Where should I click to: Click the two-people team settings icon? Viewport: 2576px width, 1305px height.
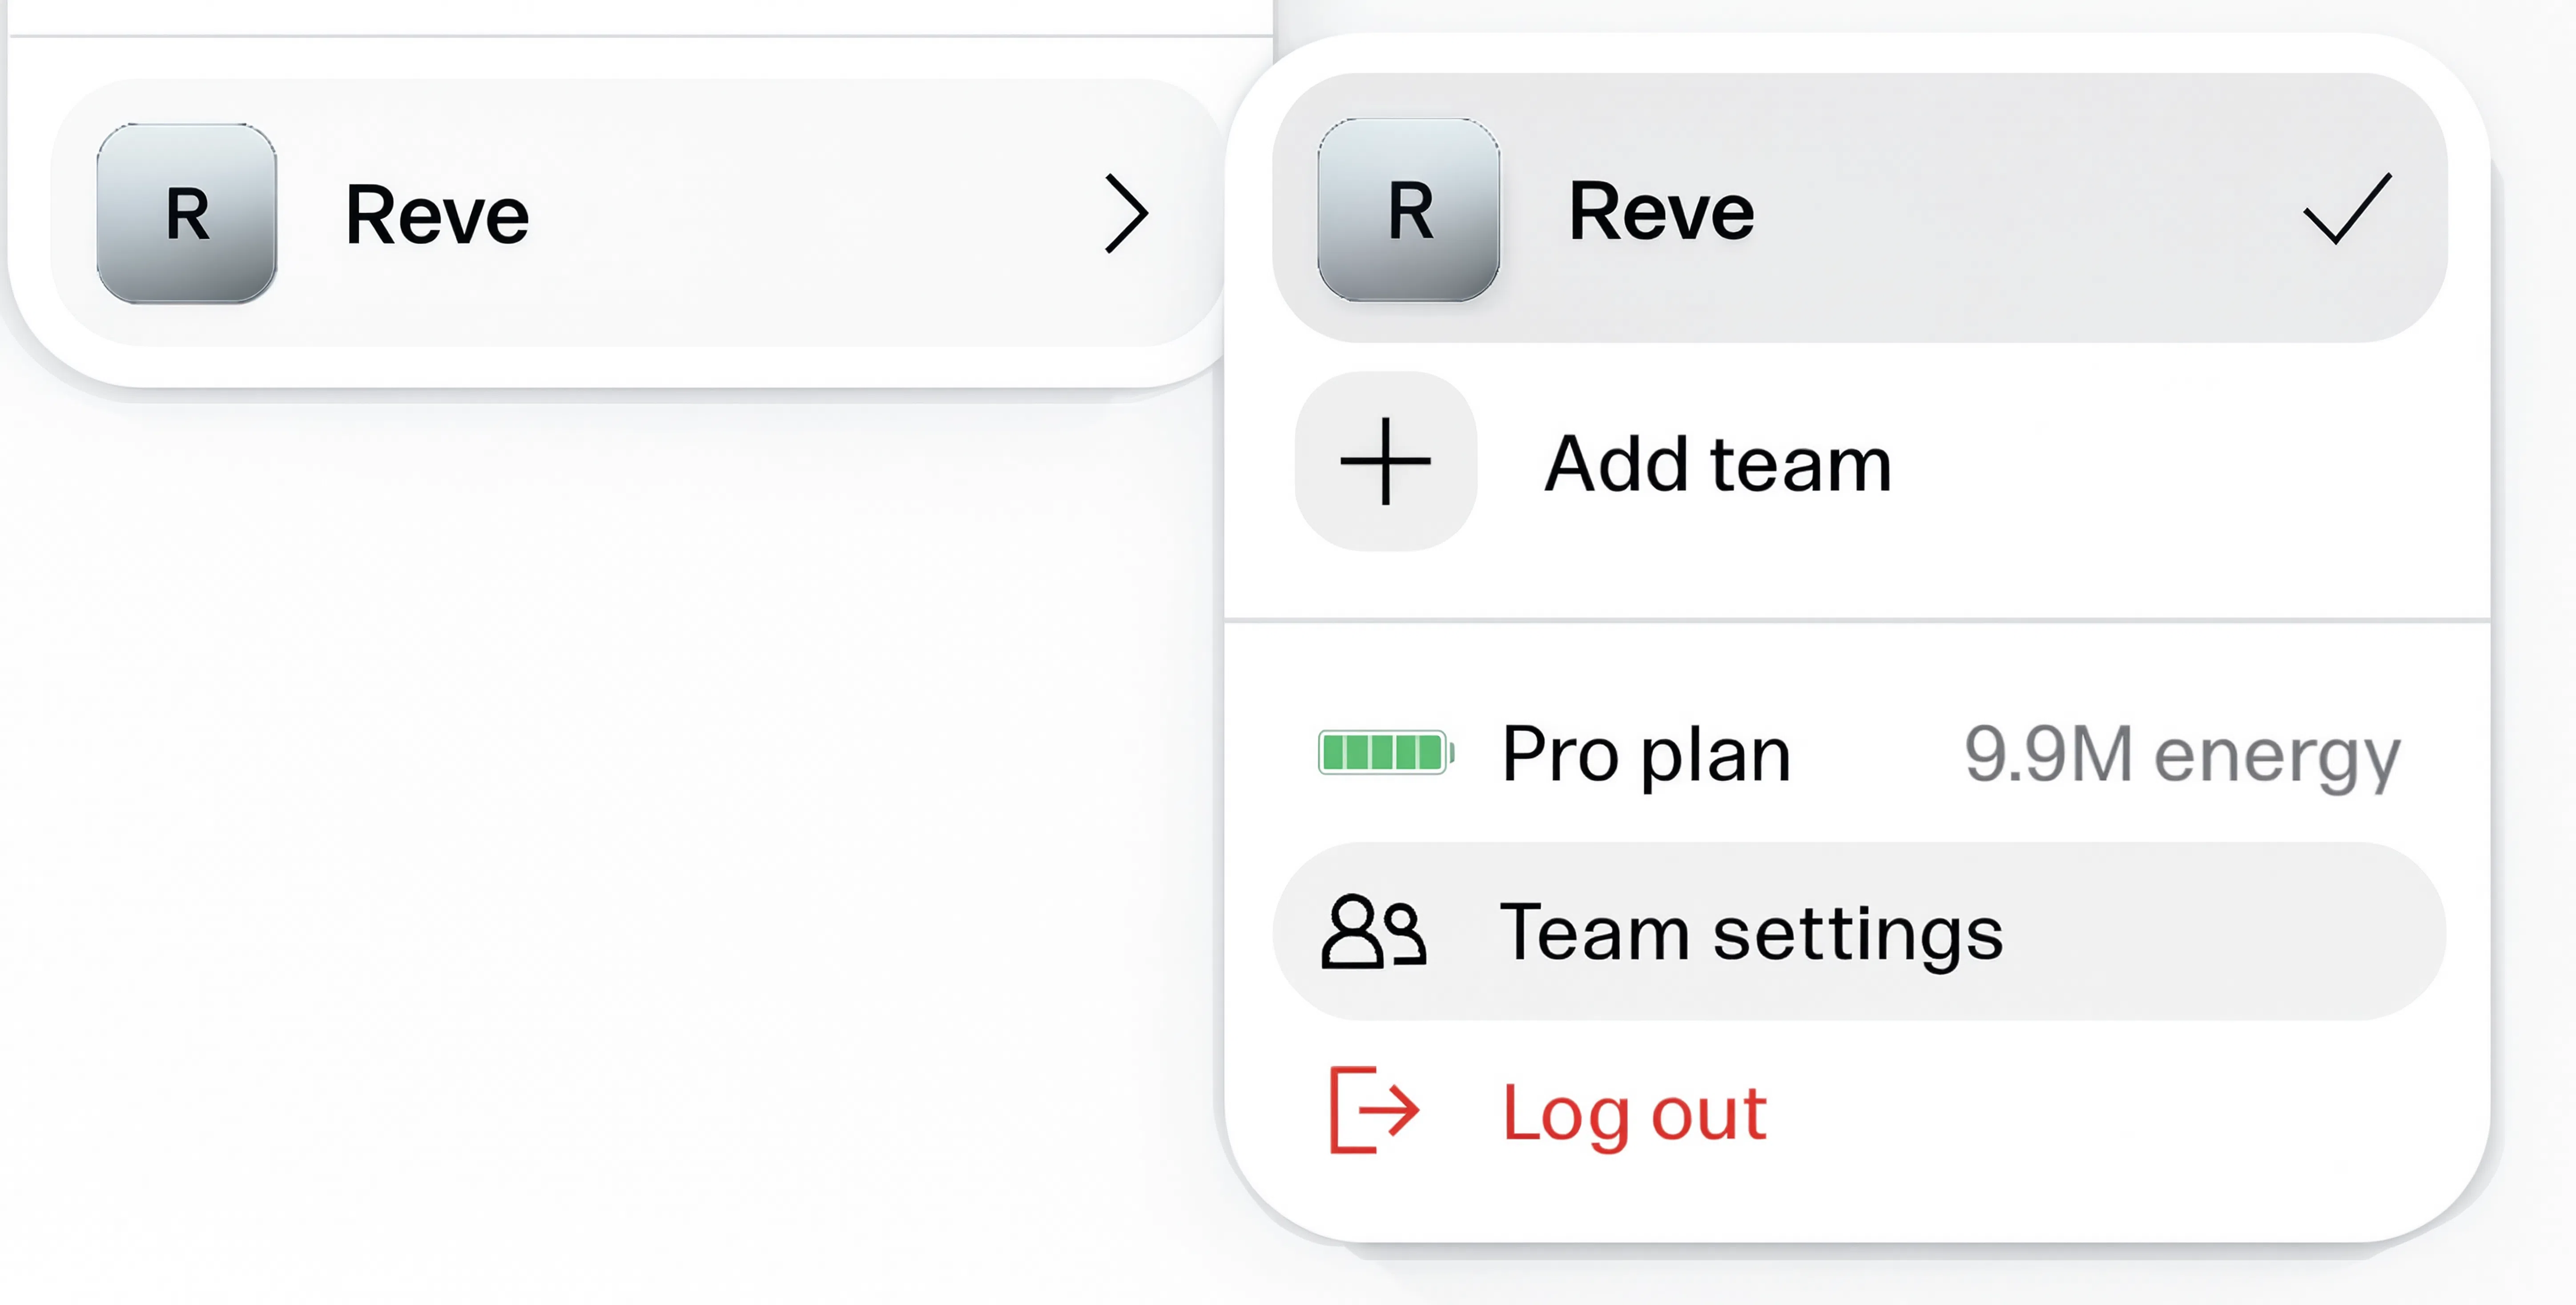(1374, 932)
